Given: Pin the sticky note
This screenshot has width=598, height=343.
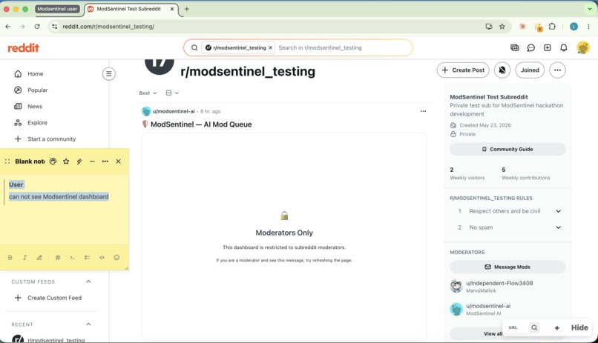Looking at the screenshot, I should coord(79,161).
